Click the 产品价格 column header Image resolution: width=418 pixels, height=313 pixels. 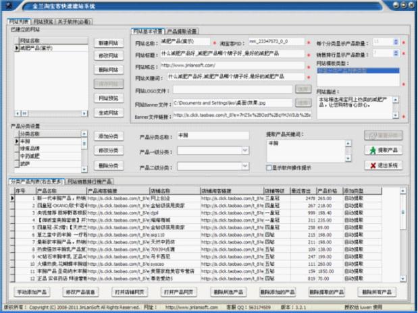[x=330, y=191]
